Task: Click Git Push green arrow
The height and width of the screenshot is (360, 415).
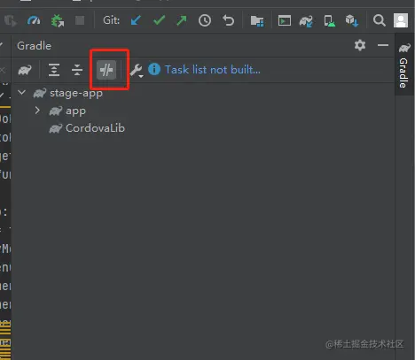Action: click(x=182, y=20)
